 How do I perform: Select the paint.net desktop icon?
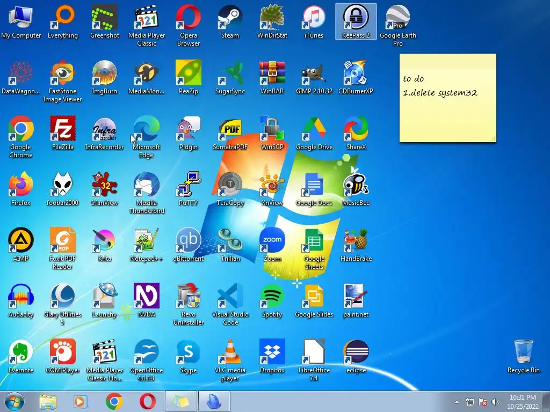click(356, 300)
